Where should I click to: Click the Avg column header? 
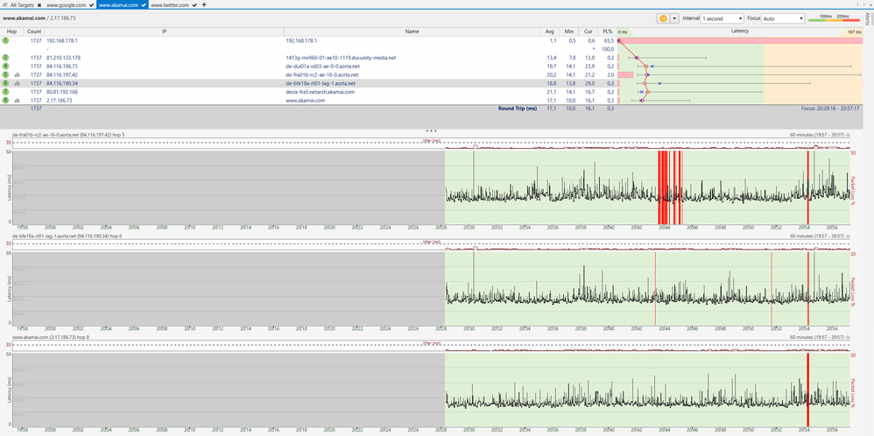(551, 31)
